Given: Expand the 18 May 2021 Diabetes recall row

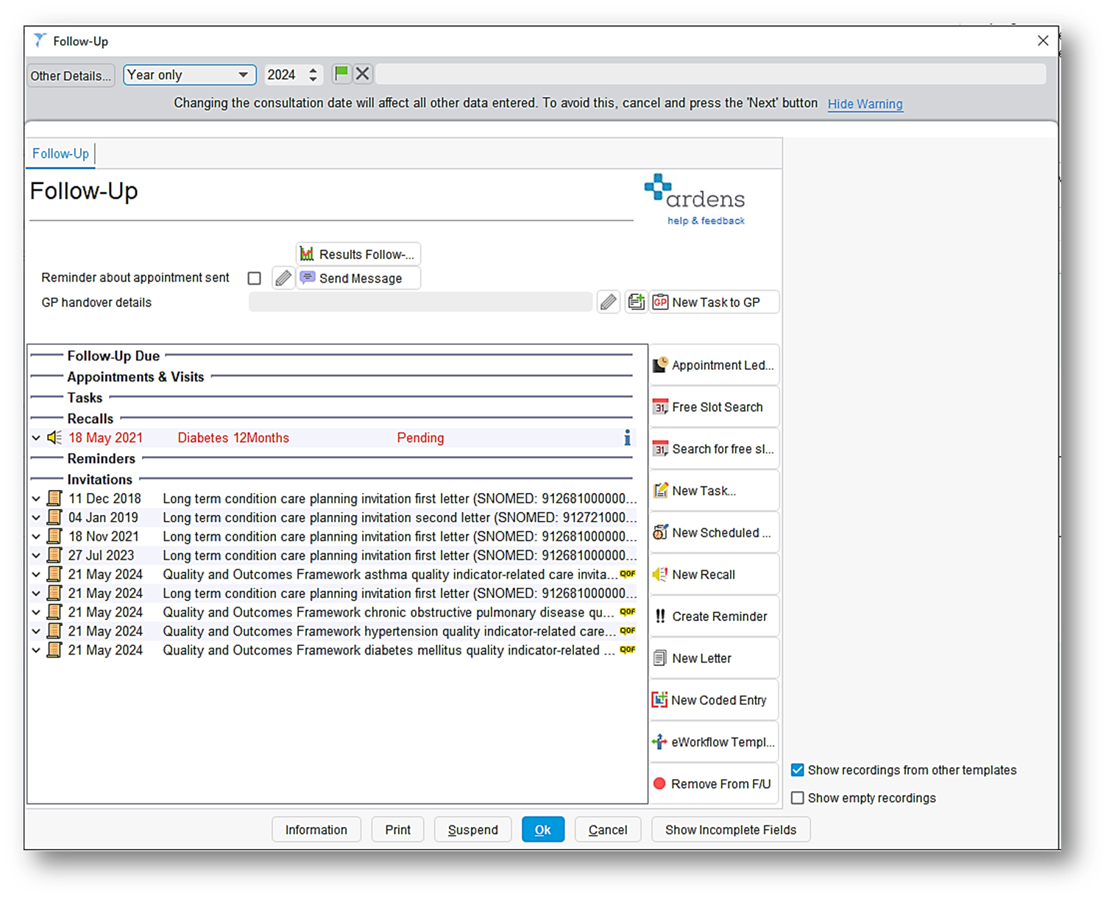Looking at the screenshot, I should click(36, 438).
